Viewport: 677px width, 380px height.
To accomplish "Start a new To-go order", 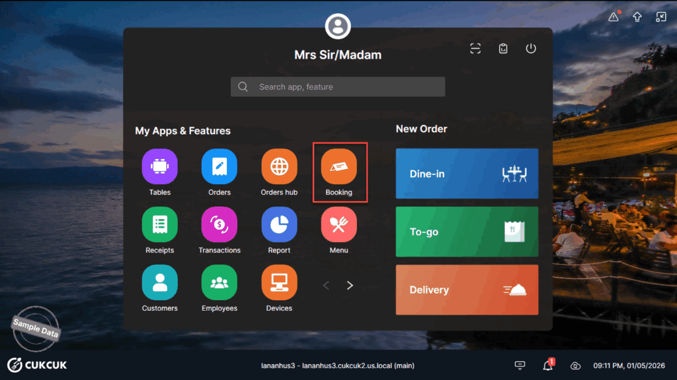I will click(x=467, y=232).
